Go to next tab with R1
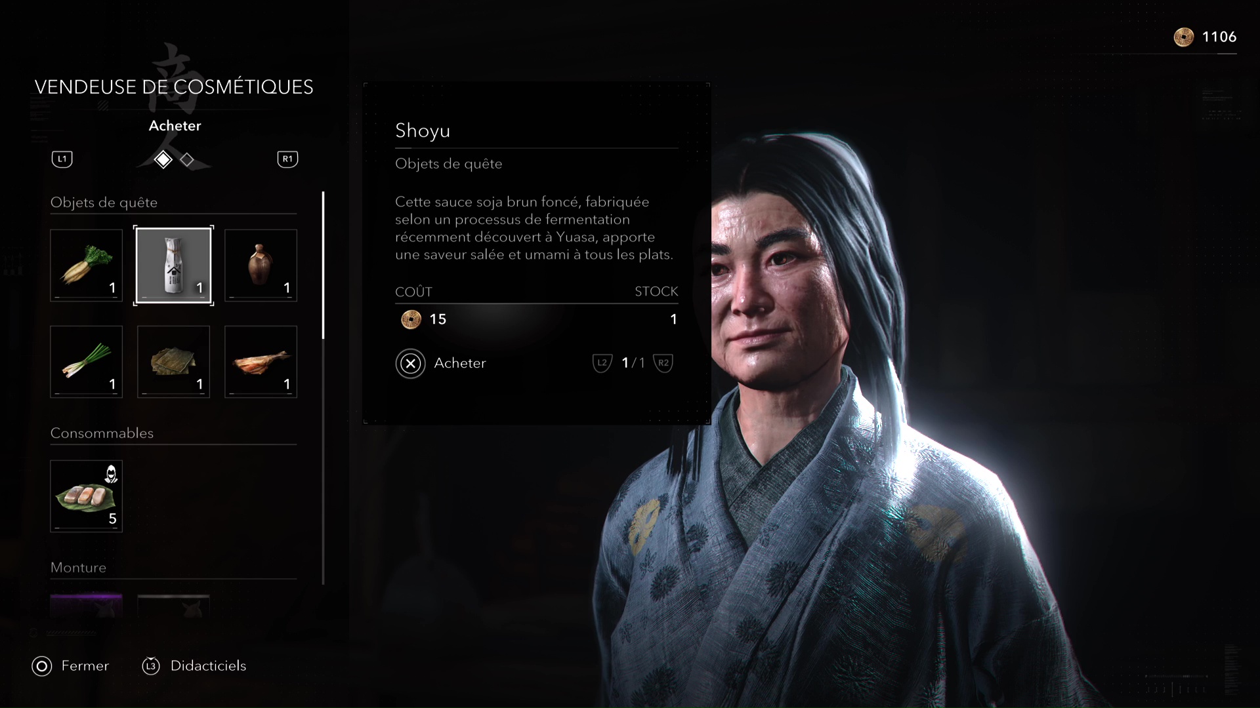Screen dimensions: 1260x708 287,159
